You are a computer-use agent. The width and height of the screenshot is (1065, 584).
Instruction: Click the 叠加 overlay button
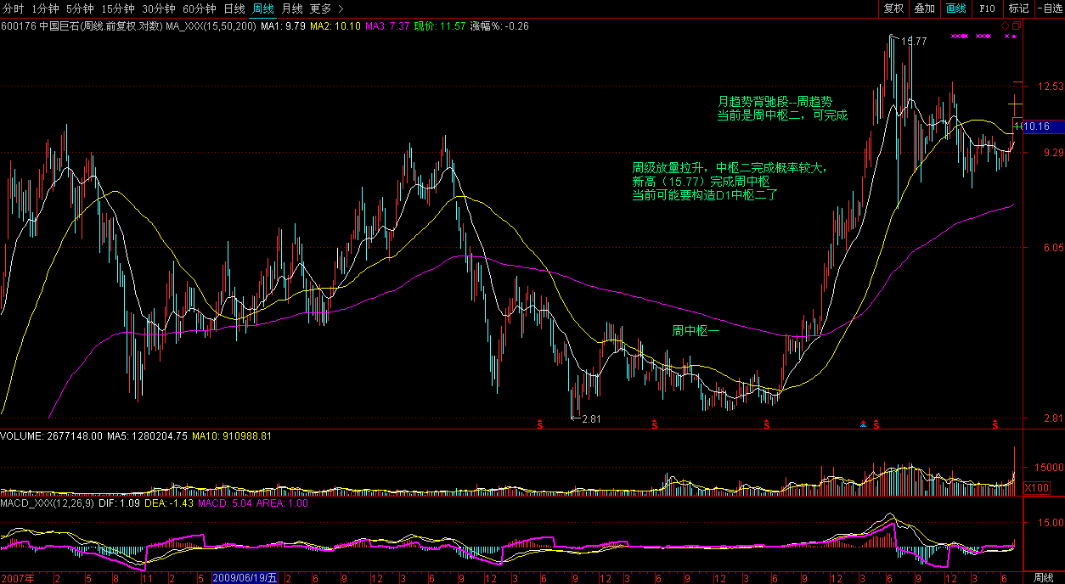924,8
